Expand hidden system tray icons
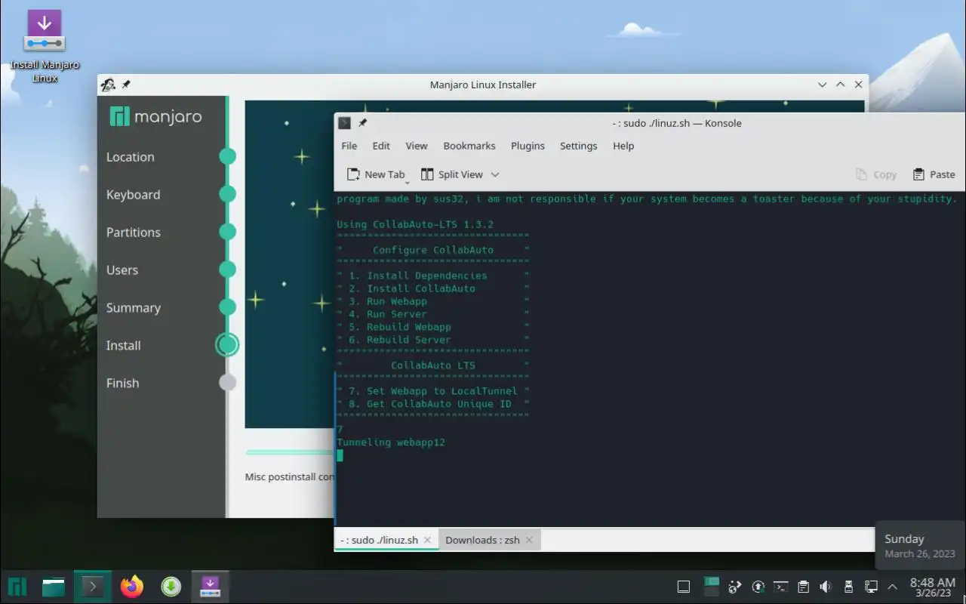966x604 pixels. point(893,587)
